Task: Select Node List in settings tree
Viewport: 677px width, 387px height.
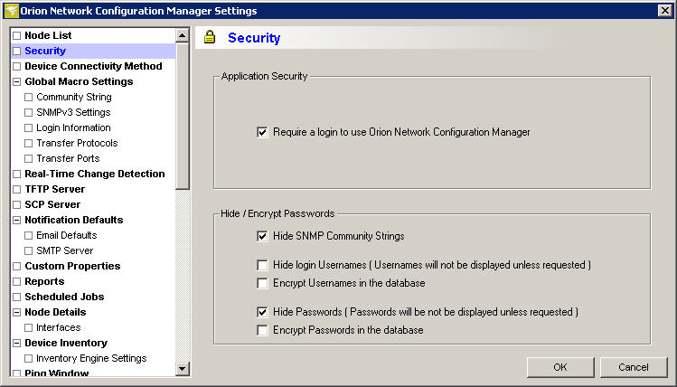Action: pos(48,35)
